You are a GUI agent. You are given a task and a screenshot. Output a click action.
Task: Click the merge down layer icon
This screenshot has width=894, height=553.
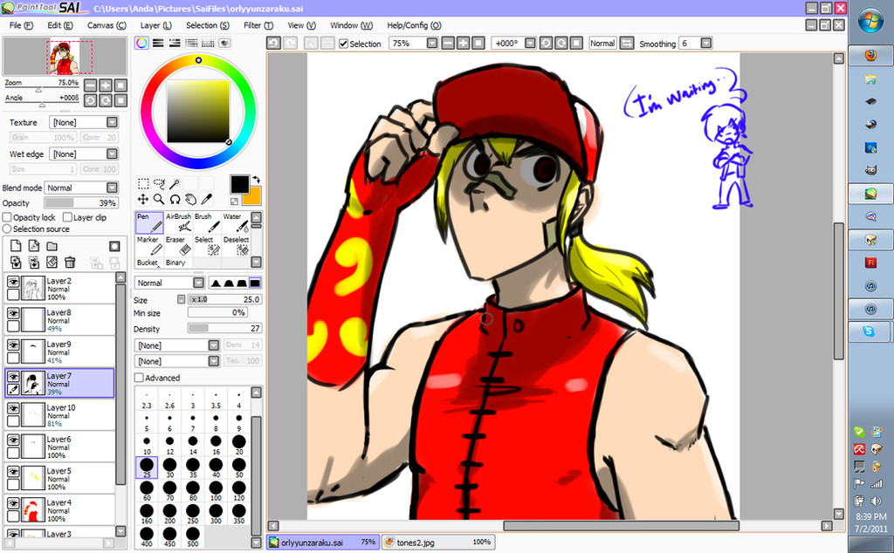[34, 262]
